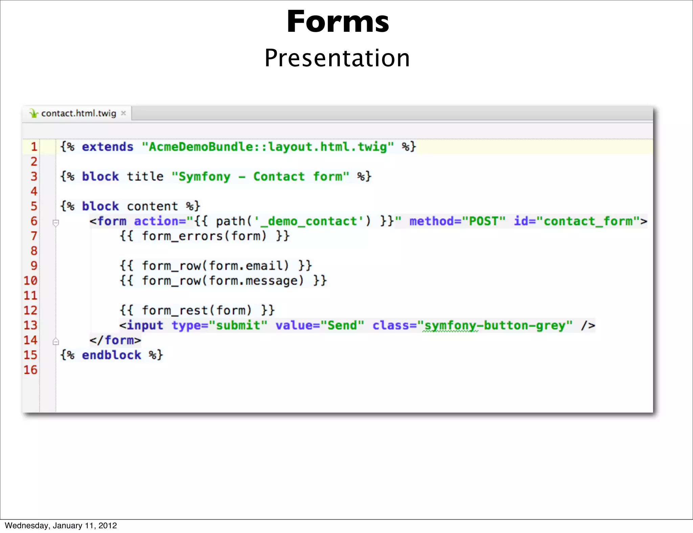Click the value="Send" attribute
Viewport: 693px width, 533px height.
[320, 325]
